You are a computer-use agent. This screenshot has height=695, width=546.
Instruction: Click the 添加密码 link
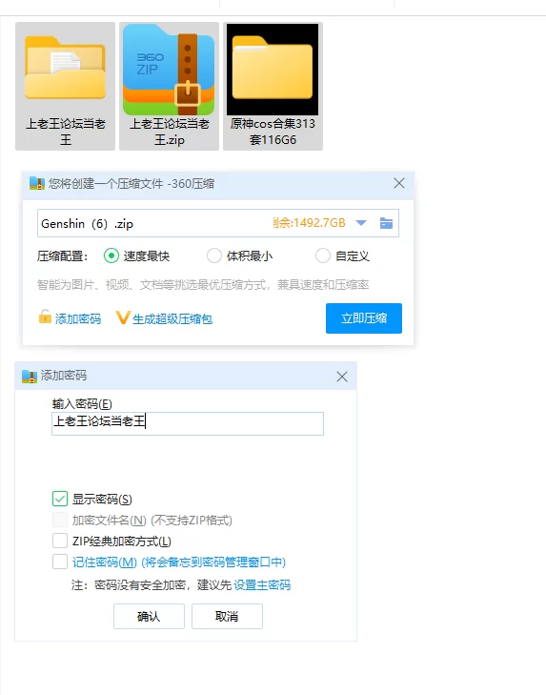point(78,318)
